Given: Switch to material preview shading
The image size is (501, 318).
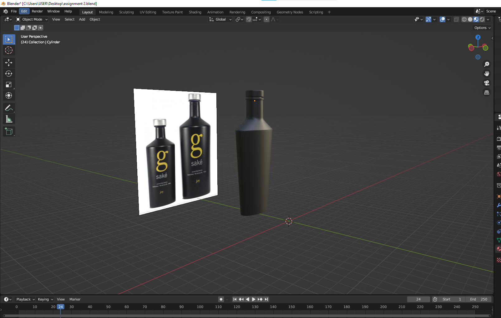Looking at the screenshot, I should [x=476, y=19].
